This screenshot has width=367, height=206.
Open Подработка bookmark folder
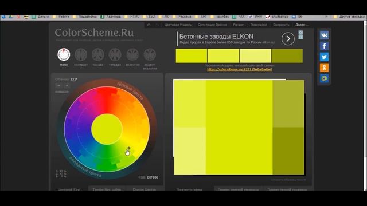point(85,17)
